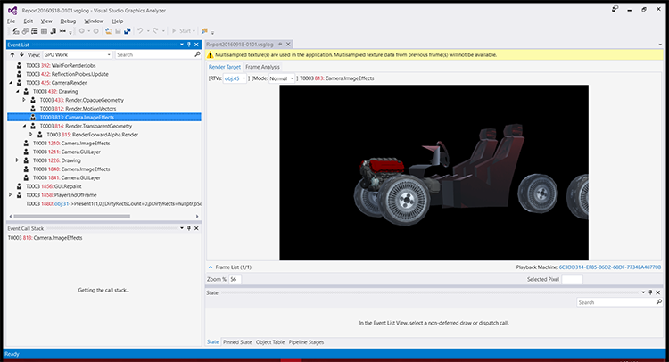Select the 812: Render.MotionVectors event row
Screen dimensions: 669x362
point(104,108)
